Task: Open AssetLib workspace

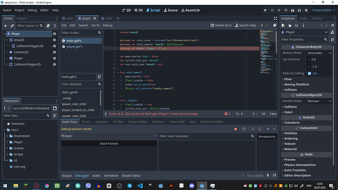Action: click(x=191, y=10)
